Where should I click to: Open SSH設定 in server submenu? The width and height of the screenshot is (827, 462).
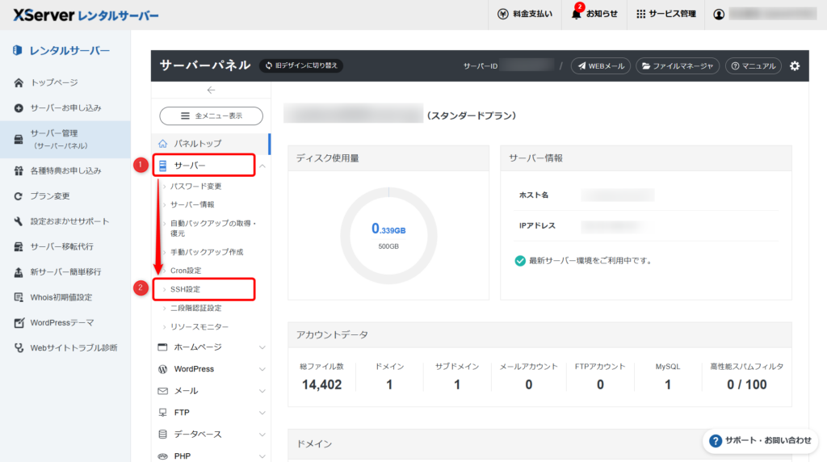point(185,288)
